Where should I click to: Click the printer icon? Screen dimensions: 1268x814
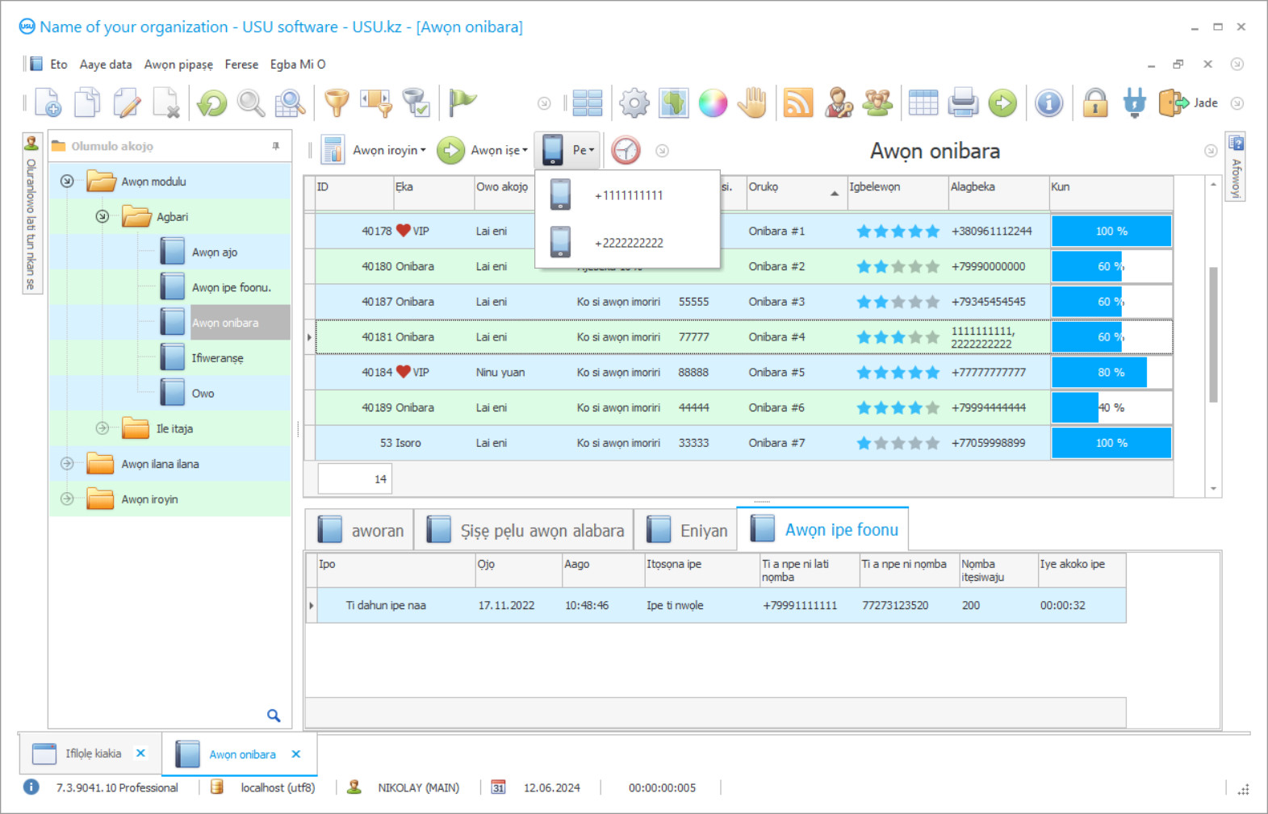coord(963,102)
